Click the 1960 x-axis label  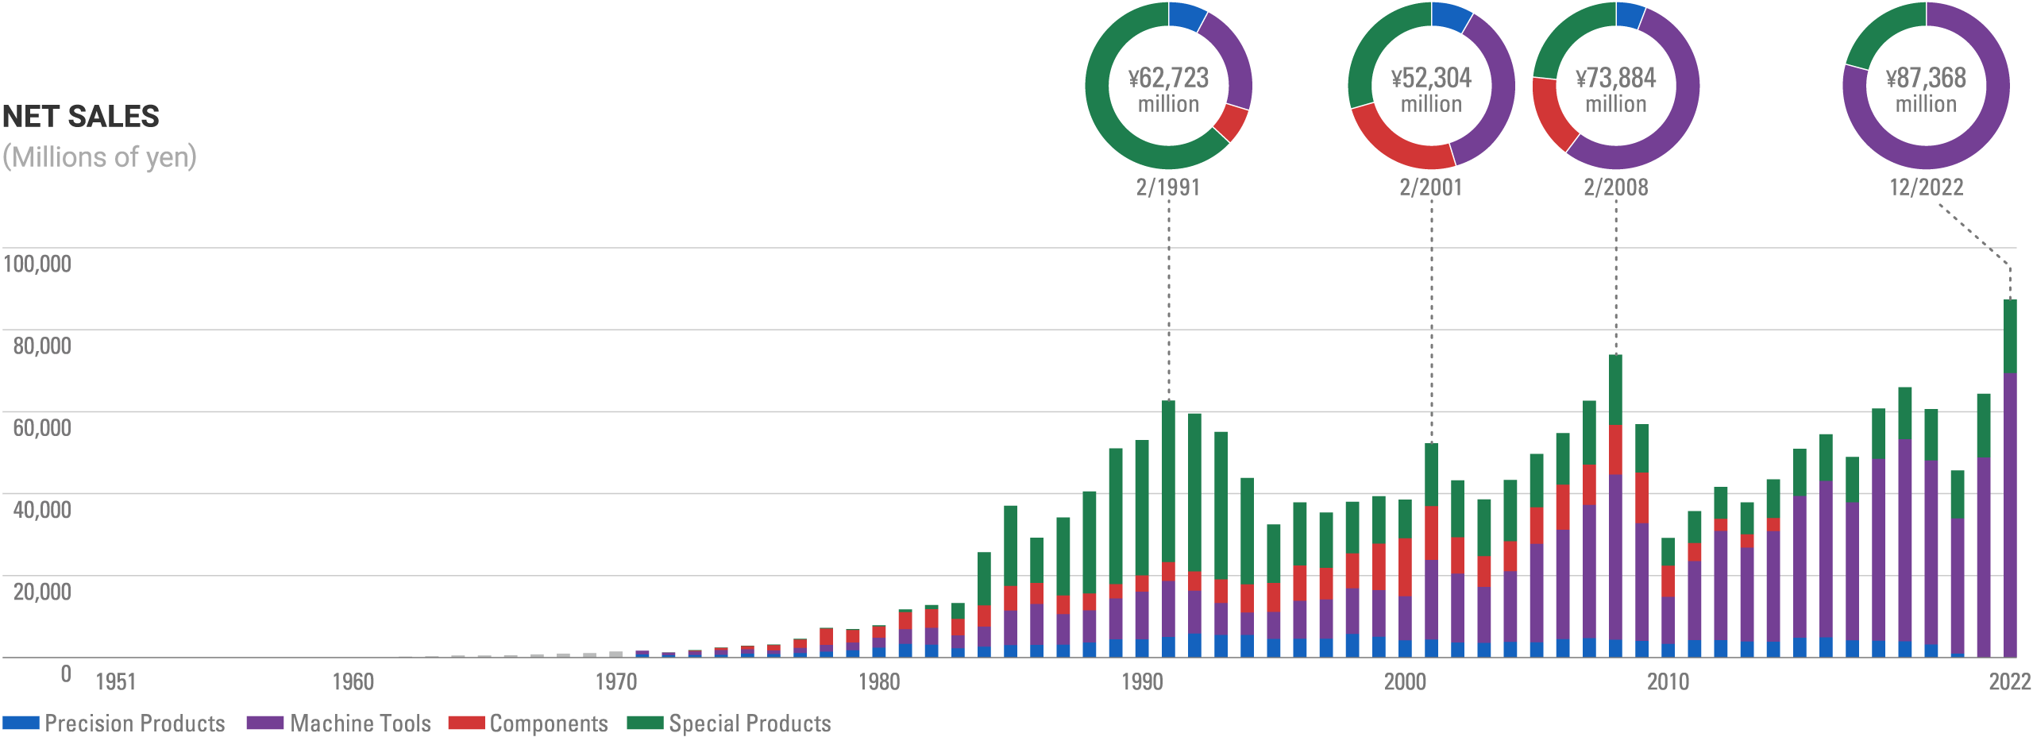point(353,681)
